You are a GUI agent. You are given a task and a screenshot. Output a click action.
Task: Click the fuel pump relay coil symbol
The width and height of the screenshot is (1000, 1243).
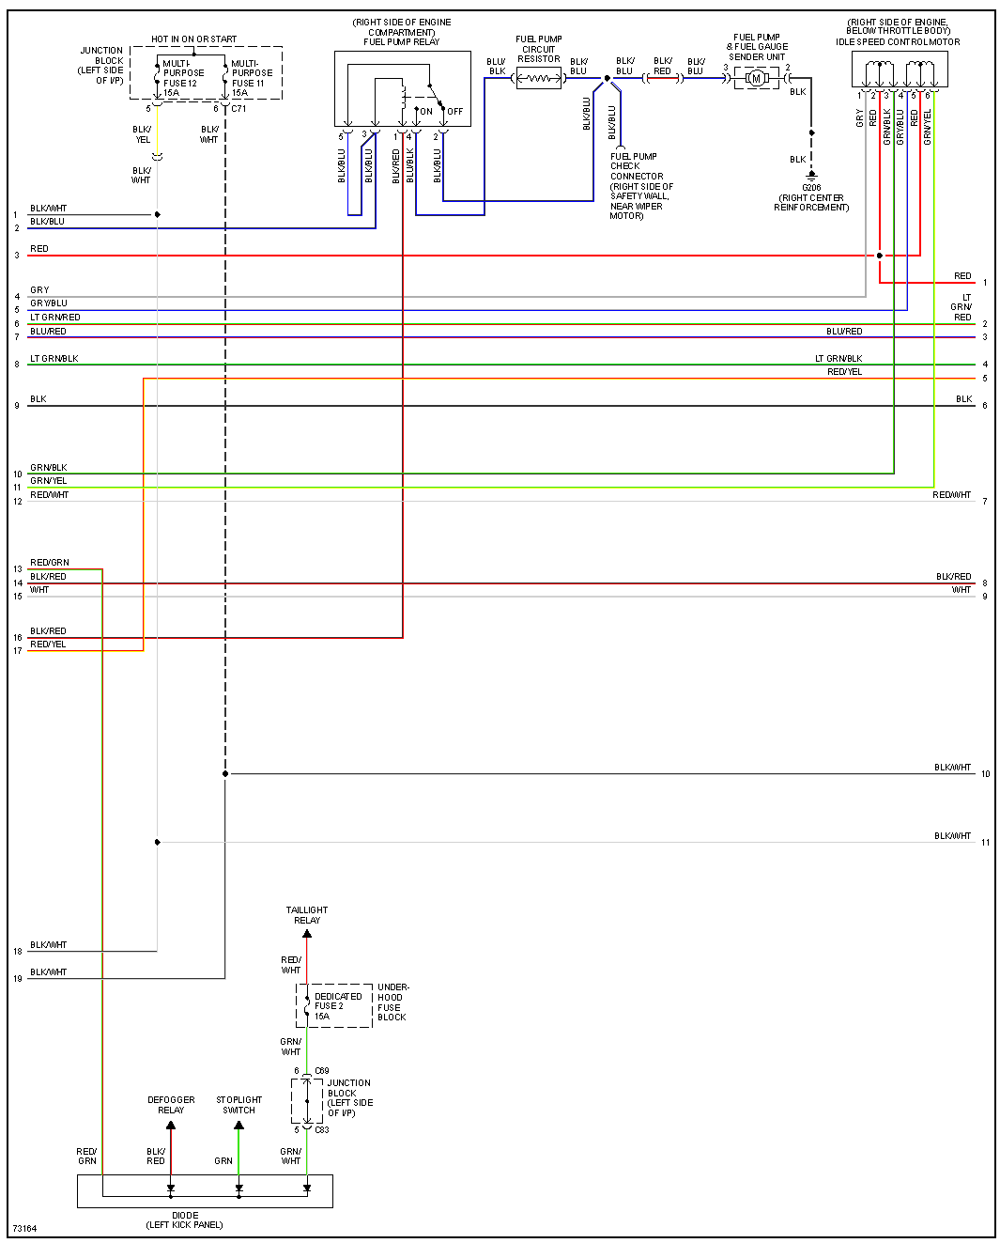[403, 96]
